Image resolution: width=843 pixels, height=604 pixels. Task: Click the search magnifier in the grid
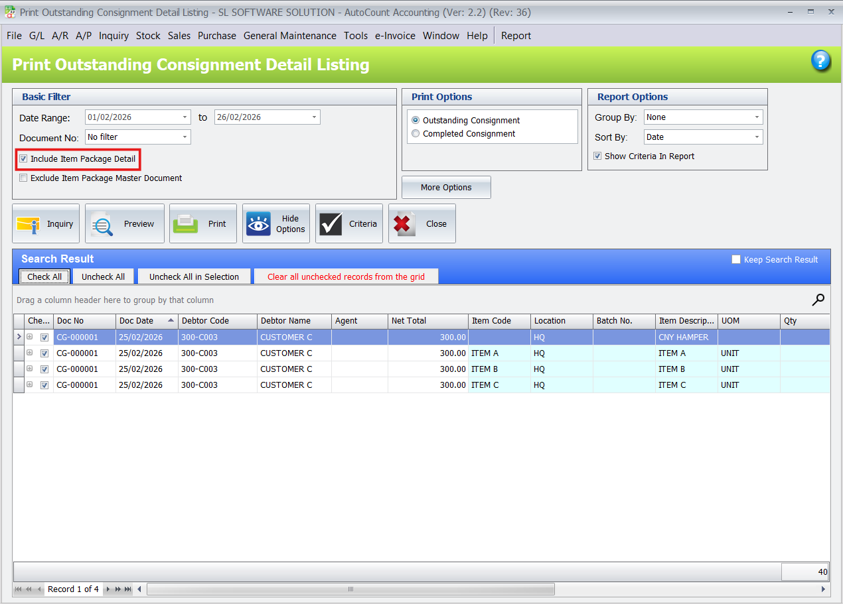pos(818,298)
